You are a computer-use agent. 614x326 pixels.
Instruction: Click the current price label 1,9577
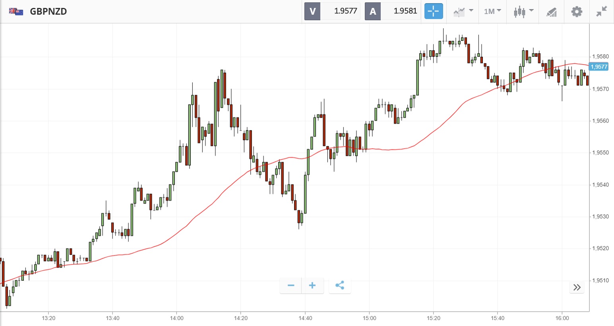tap(599, 67)
